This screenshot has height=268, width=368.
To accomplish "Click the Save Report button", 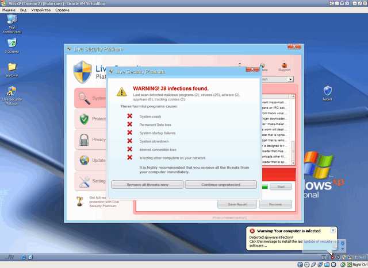I will click(x=237, y=204).
